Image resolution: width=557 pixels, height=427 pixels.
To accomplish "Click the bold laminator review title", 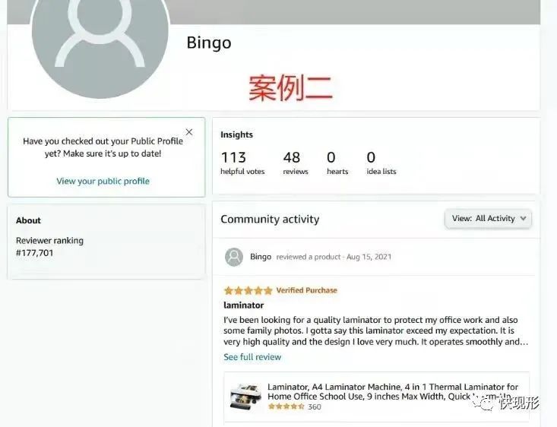I will click(x=244, y=305).
